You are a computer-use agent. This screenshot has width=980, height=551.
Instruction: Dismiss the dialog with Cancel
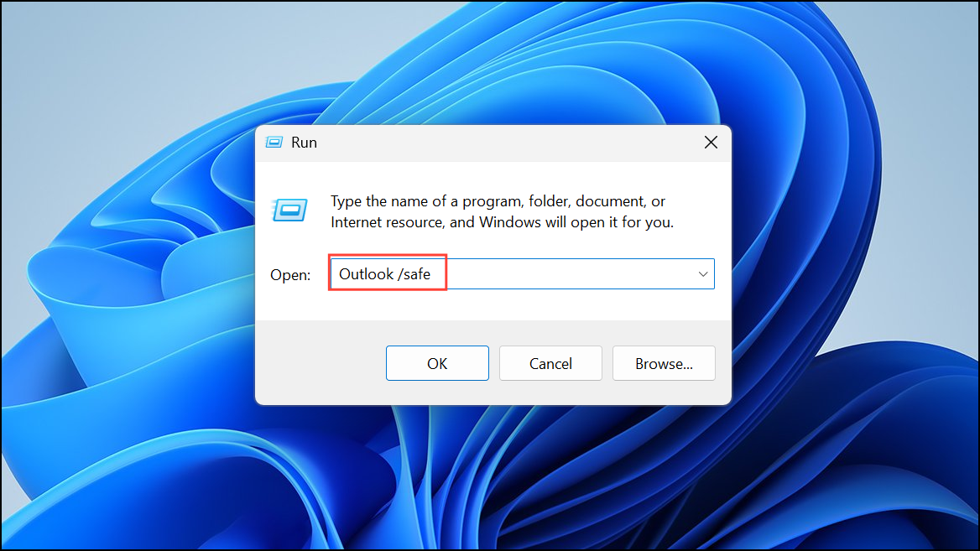pyautogui.click(x=550, y=363)
